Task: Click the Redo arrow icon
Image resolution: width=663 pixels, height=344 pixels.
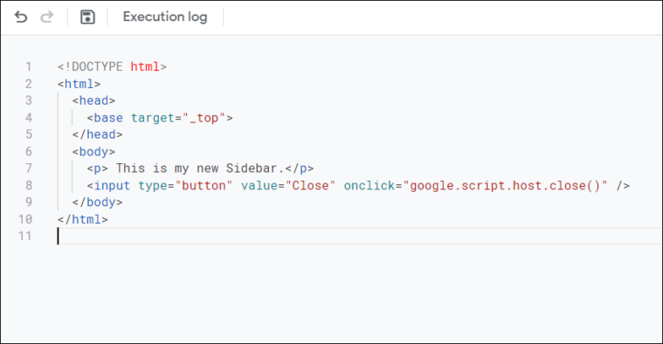Action: (x=46, y=17)
